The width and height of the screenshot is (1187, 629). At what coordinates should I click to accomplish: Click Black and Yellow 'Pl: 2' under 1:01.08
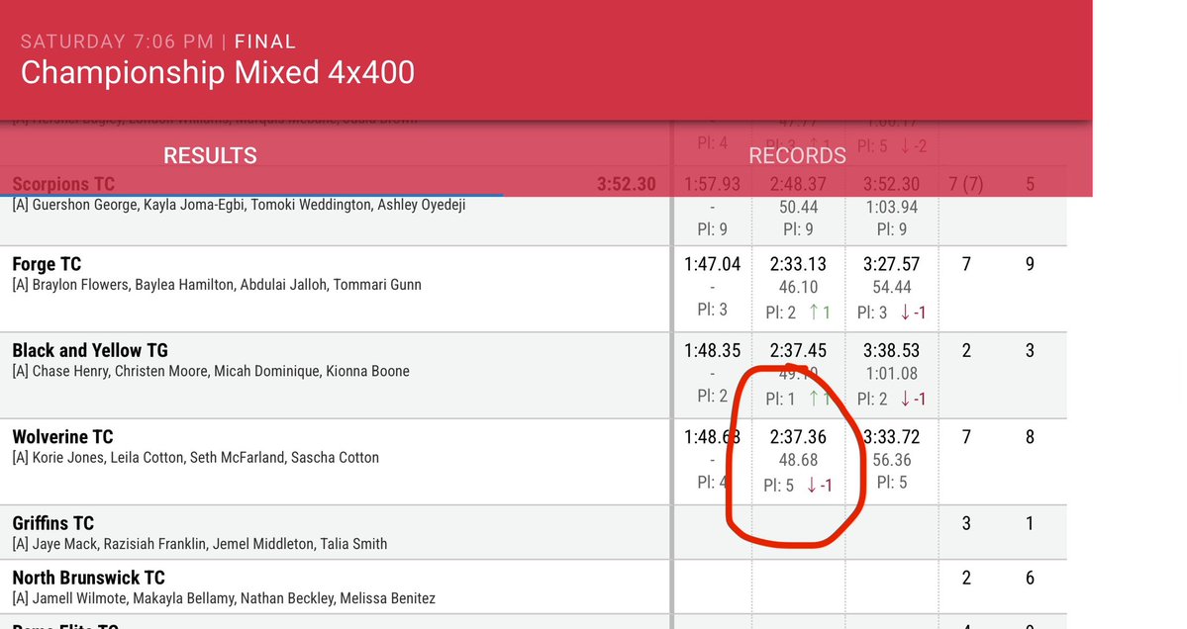tap(872, 399)
